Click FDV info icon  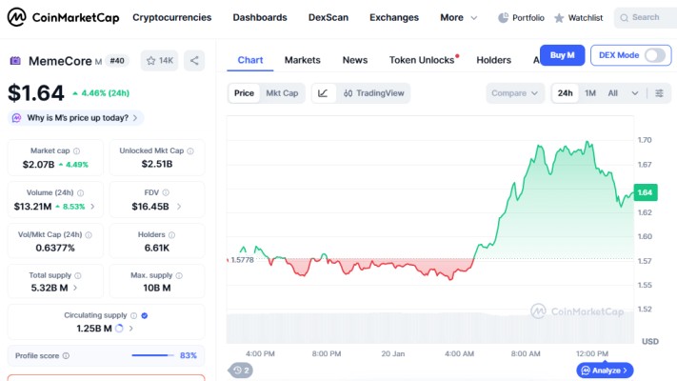(x=166, y=192)
